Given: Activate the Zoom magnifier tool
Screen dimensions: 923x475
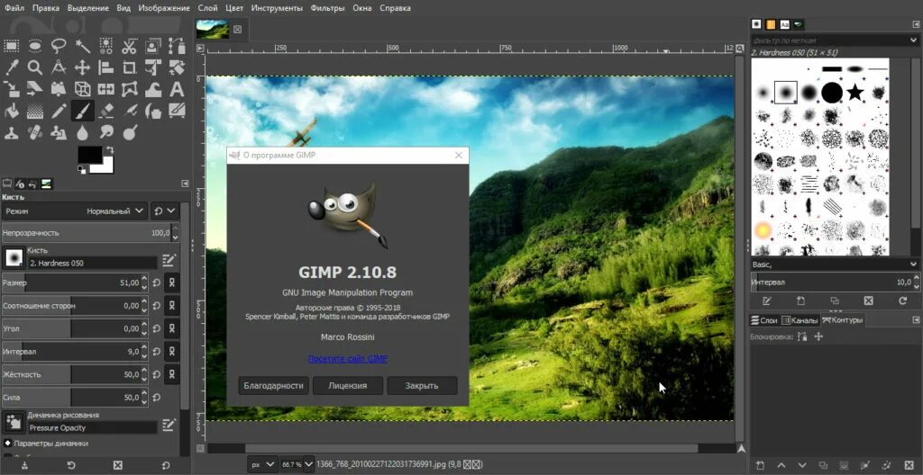Looking at the screenshot, I should (35, 67).
